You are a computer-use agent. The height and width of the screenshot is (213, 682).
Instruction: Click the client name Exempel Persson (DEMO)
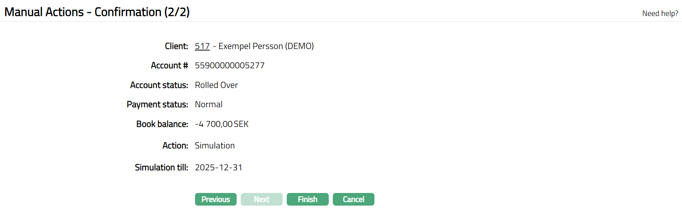point(266,46)
